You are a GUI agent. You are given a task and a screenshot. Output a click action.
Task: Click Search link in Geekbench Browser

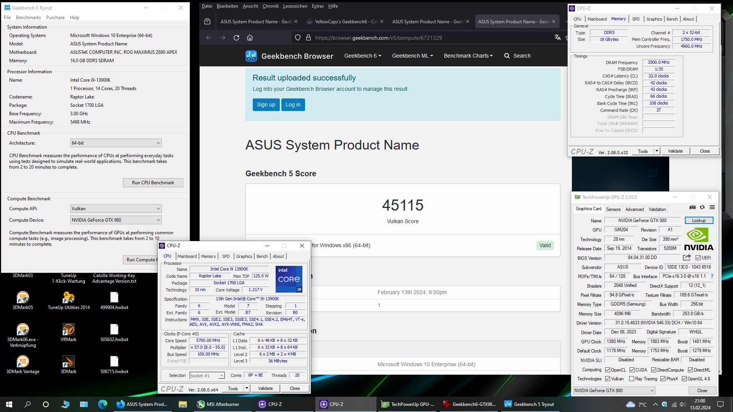pos(517,56)
